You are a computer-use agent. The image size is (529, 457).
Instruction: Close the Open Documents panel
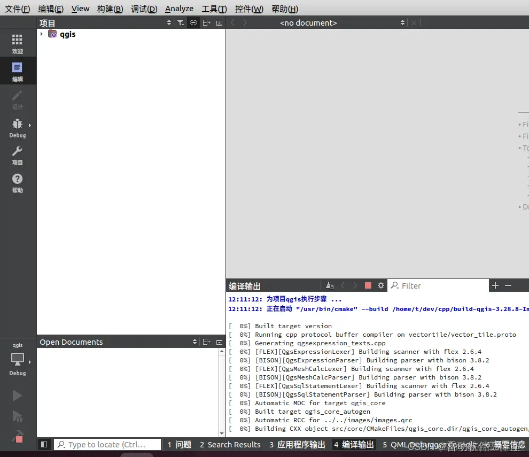[219, 342]
